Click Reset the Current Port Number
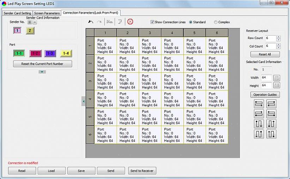The height and width of the screenshot is (179, 290). [43, 64]
